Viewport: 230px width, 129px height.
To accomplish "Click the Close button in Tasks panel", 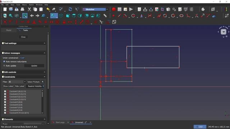I will click(23, 37).
